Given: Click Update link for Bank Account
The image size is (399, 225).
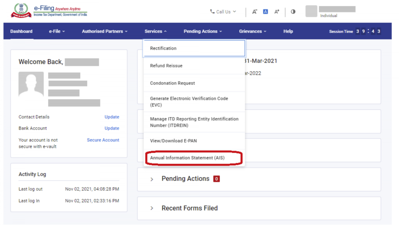Looking at the screenshot, I should [112, 128].
